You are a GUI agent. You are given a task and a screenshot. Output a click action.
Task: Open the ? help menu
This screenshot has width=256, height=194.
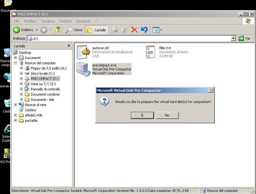click(96, 21)
